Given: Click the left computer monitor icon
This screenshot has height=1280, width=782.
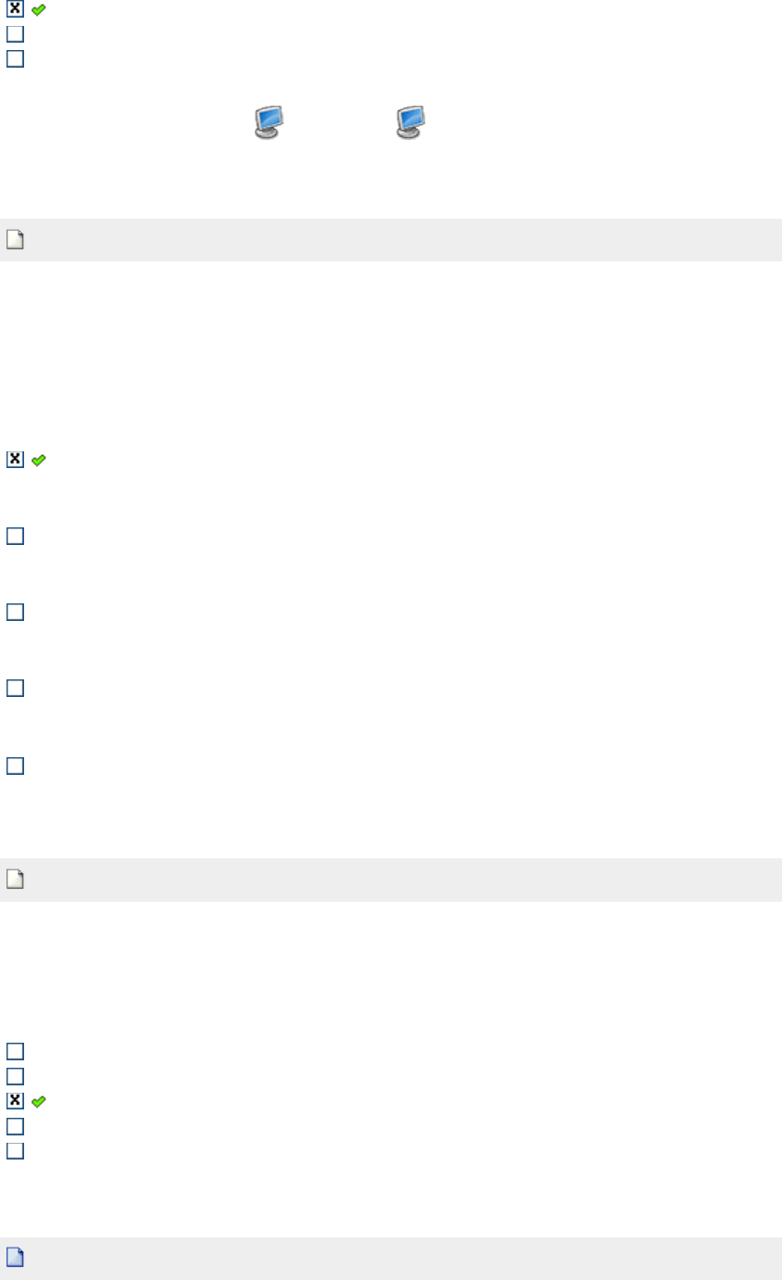Looking at the screenshot, I should click(x=268, y=122).
